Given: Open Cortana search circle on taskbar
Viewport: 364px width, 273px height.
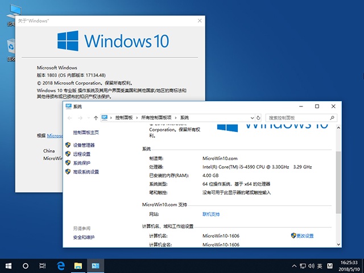Looking at the screenshot, I should pyautogui.click(x=26, y=266).
